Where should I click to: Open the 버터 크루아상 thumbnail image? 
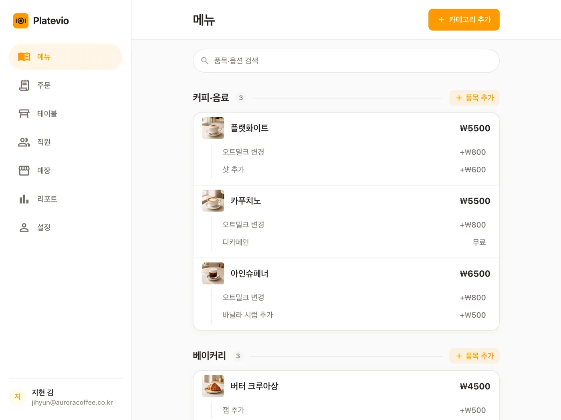coord(213,386)
